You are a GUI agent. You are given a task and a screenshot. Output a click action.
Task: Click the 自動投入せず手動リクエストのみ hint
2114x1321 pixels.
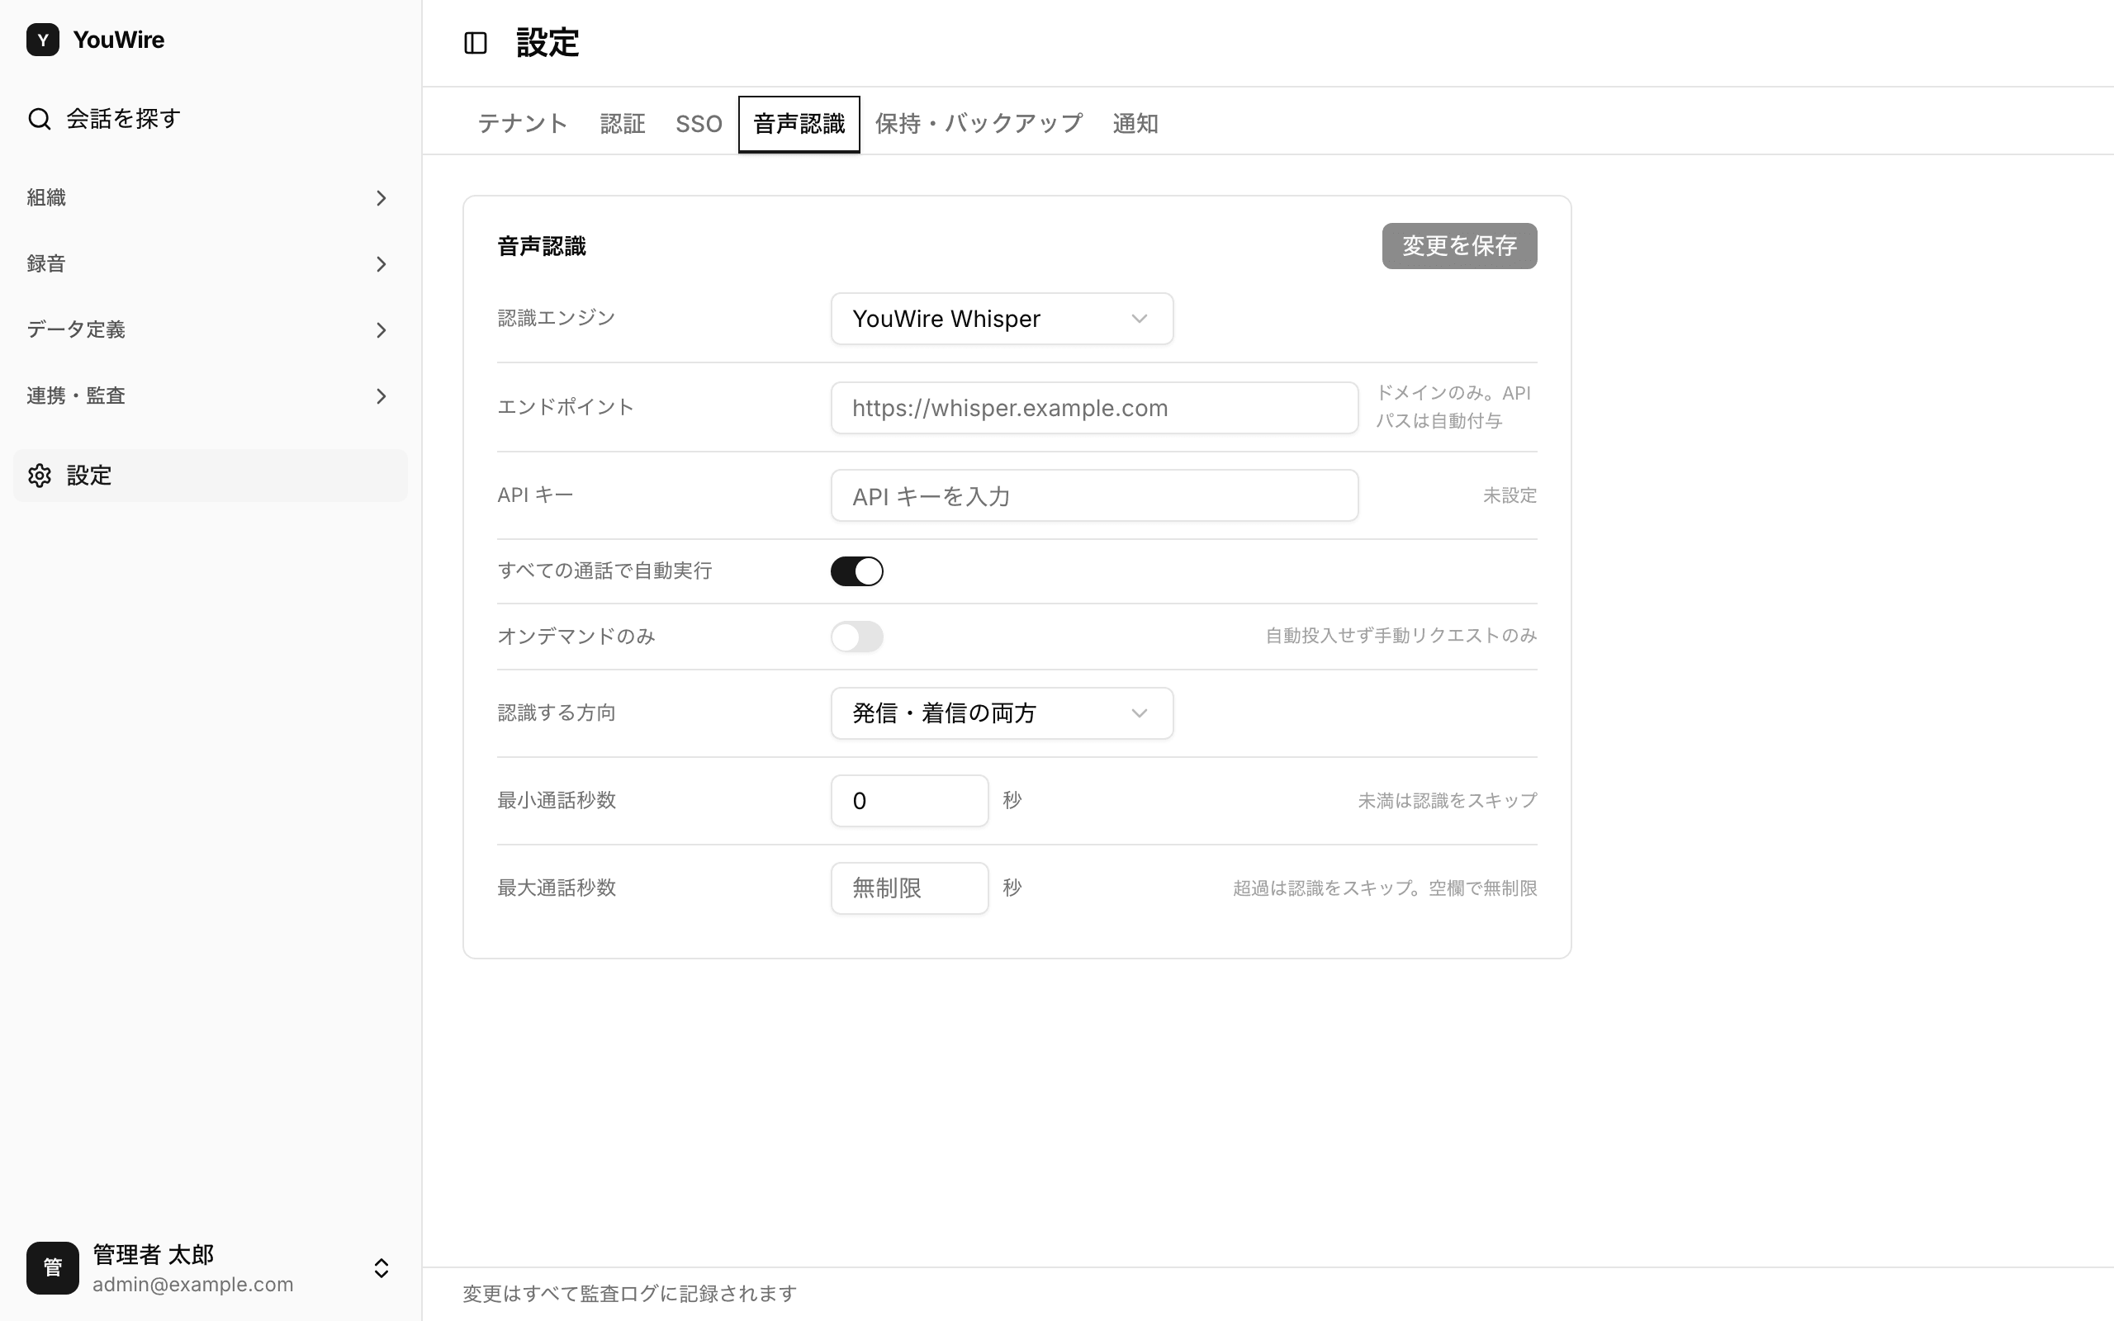(x=1401, y=636)
